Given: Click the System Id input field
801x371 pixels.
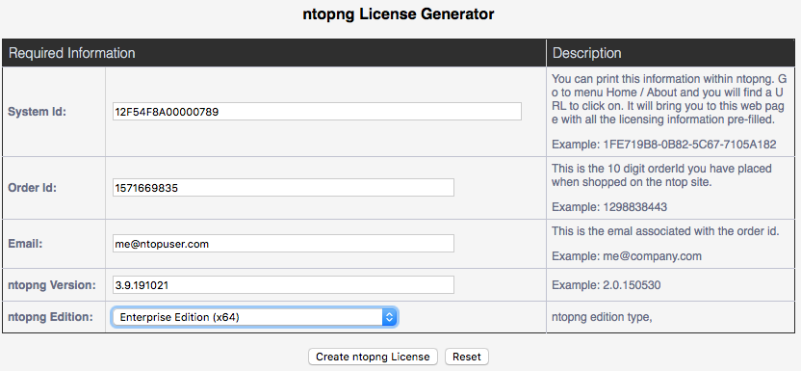Looking at the screenshot, I should [x=317, y=112].
